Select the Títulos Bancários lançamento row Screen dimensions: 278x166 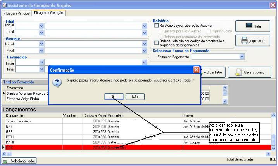[138, 121]
